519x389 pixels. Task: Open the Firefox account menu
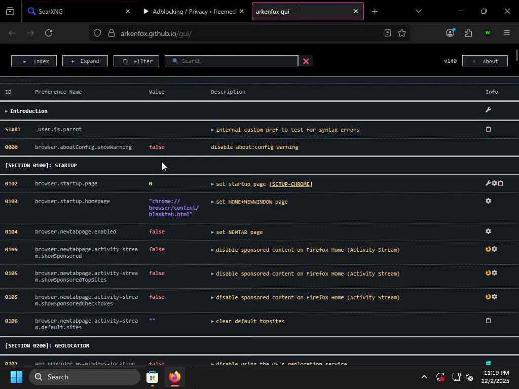[x=450, y=33]
